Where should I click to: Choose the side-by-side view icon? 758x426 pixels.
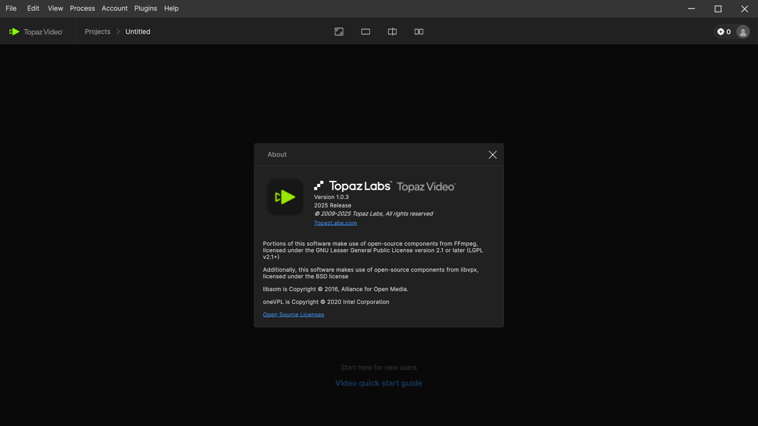[419, 32]
